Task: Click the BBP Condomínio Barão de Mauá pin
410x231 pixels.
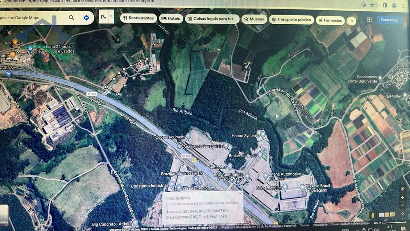Action: [x=247, y=176]
